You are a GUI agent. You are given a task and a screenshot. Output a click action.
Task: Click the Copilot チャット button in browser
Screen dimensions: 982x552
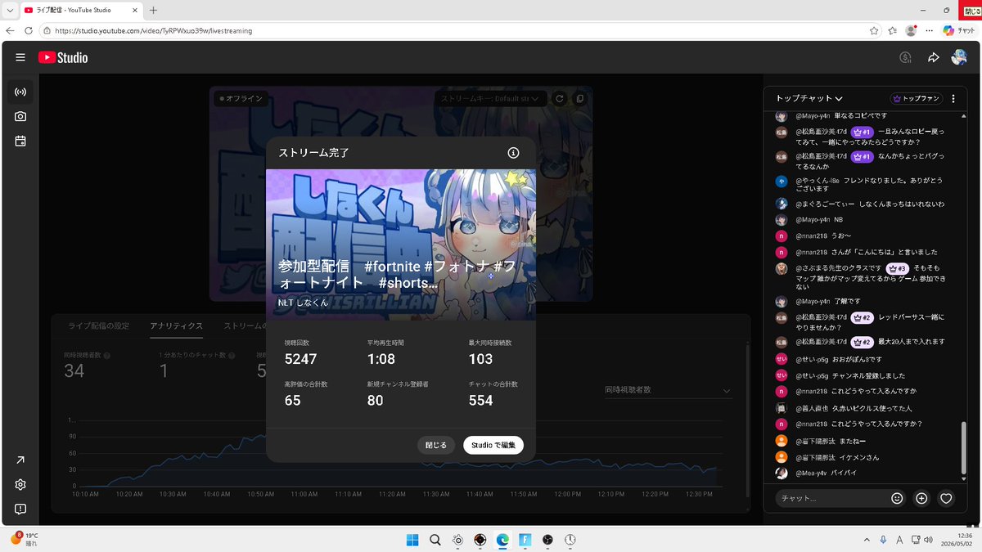coord(959,30)
